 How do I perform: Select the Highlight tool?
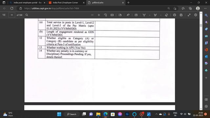coord(155,15)
